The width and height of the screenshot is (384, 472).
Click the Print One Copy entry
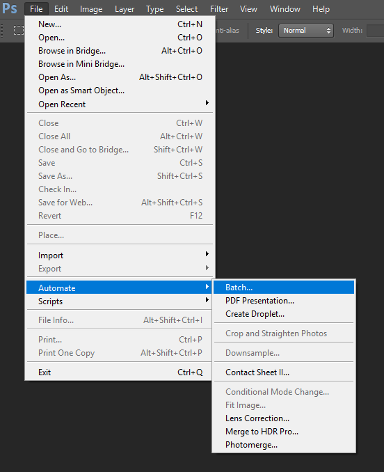(x=120, y=352)
